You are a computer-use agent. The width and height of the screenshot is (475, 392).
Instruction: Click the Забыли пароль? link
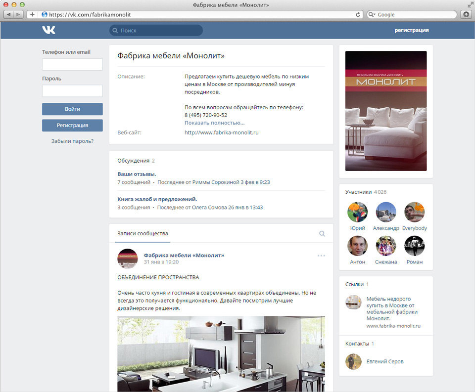pos(72,141)
